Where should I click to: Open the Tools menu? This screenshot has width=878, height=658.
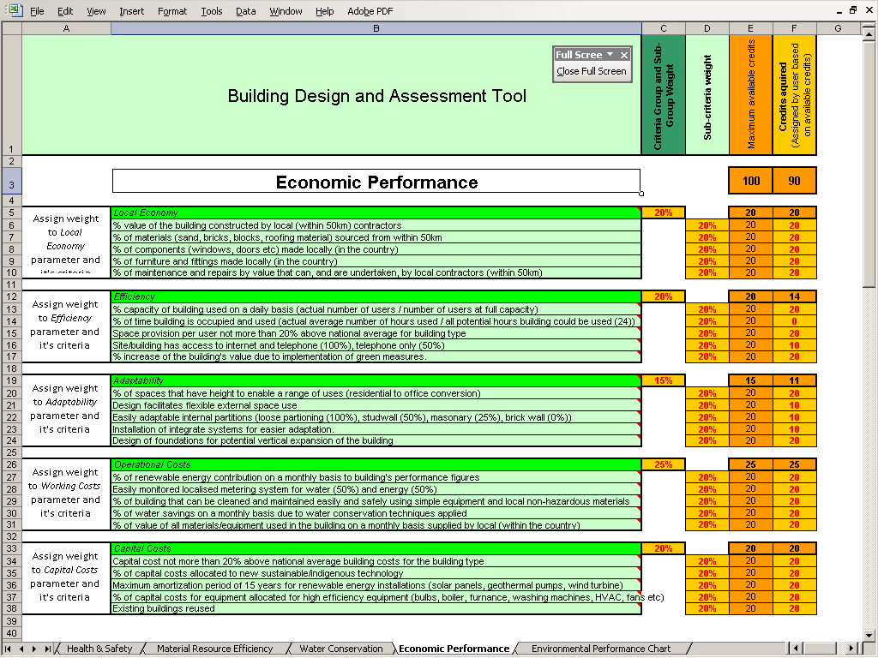[212, 11]
